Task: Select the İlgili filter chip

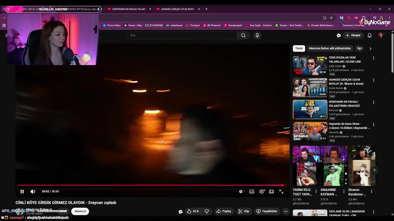Action: click(360, 48)
